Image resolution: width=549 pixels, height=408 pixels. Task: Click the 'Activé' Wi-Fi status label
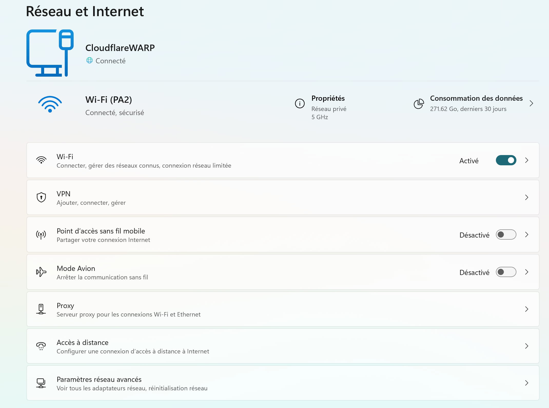point(469,161)
